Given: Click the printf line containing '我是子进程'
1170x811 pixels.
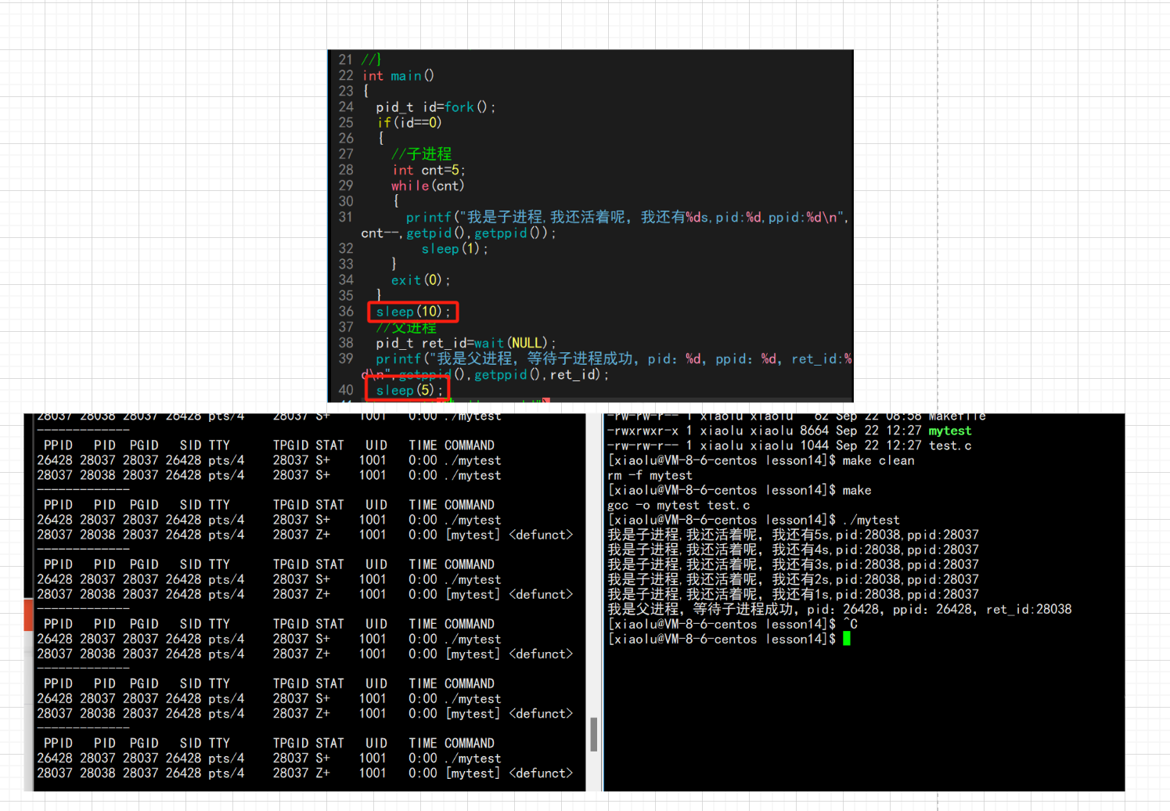Looking at the screenshot, I should pos(628,218).
